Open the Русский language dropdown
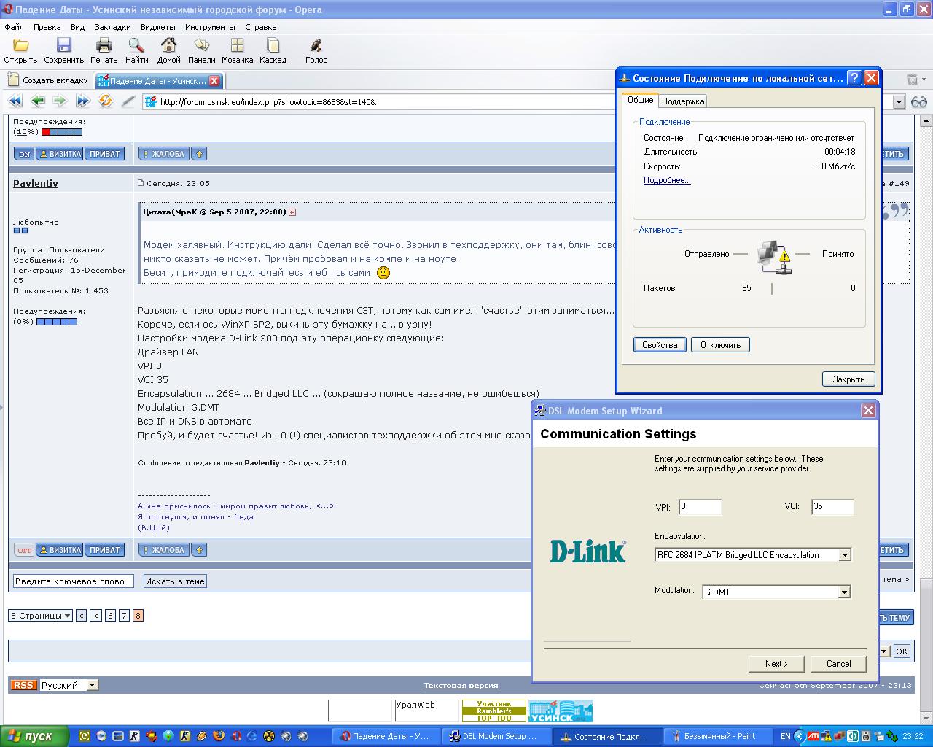 [92, 685]
